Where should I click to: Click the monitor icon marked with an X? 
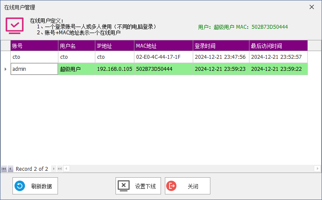[x=123, y=186]
